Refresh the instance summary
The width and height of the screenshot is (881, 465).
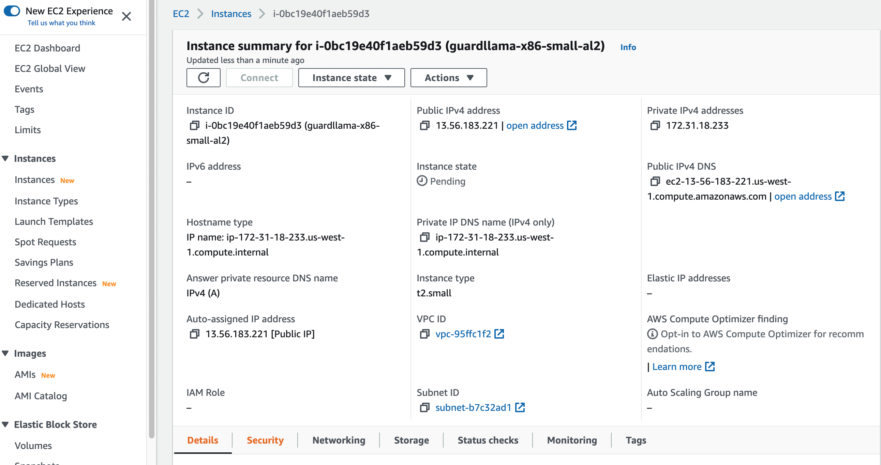click(x=204, y=78)
